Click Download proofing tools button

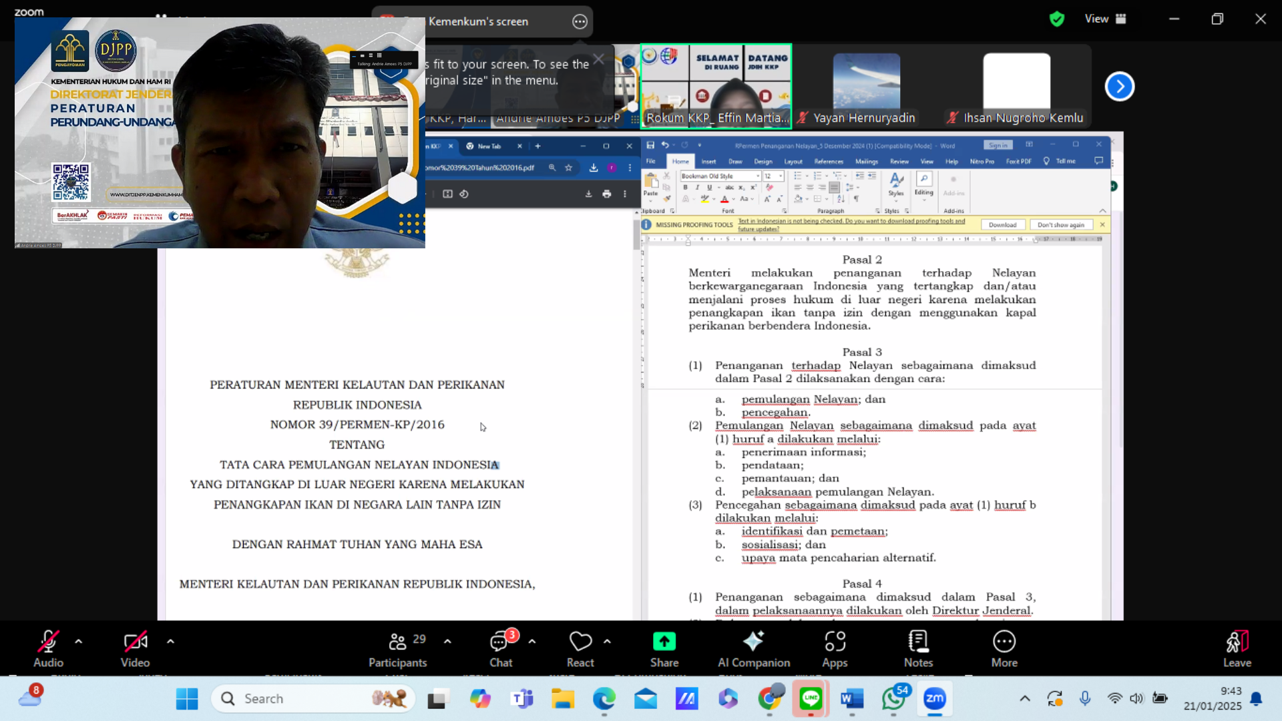(x=1002, y=225)
